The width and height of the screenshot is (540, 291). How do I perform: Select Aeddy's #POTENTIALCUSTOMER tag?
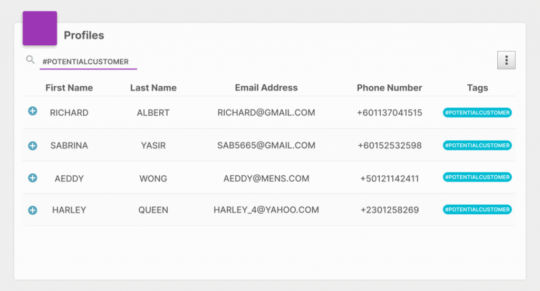[x=477, y=177]
